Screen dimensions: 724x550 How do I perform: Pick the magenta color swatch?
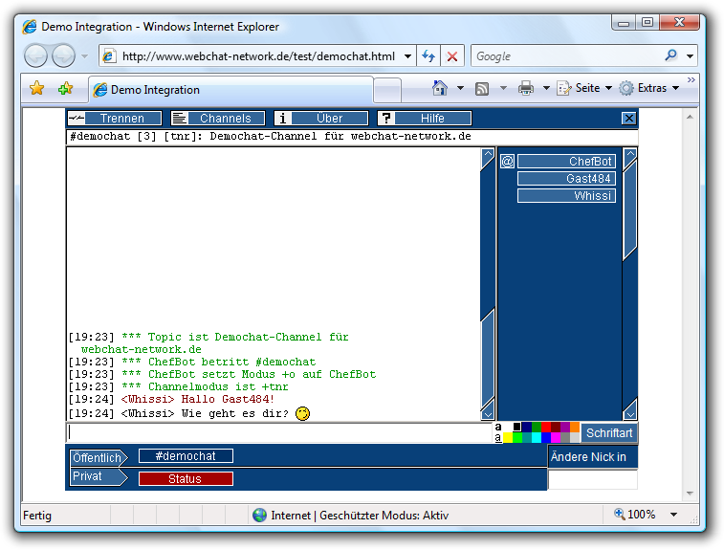[x=556, y=437]
